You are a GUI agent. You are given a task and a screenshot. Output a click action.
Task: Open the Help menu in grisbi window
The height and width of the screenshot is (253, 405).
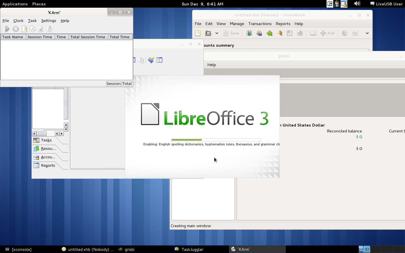tap(211, 65)
